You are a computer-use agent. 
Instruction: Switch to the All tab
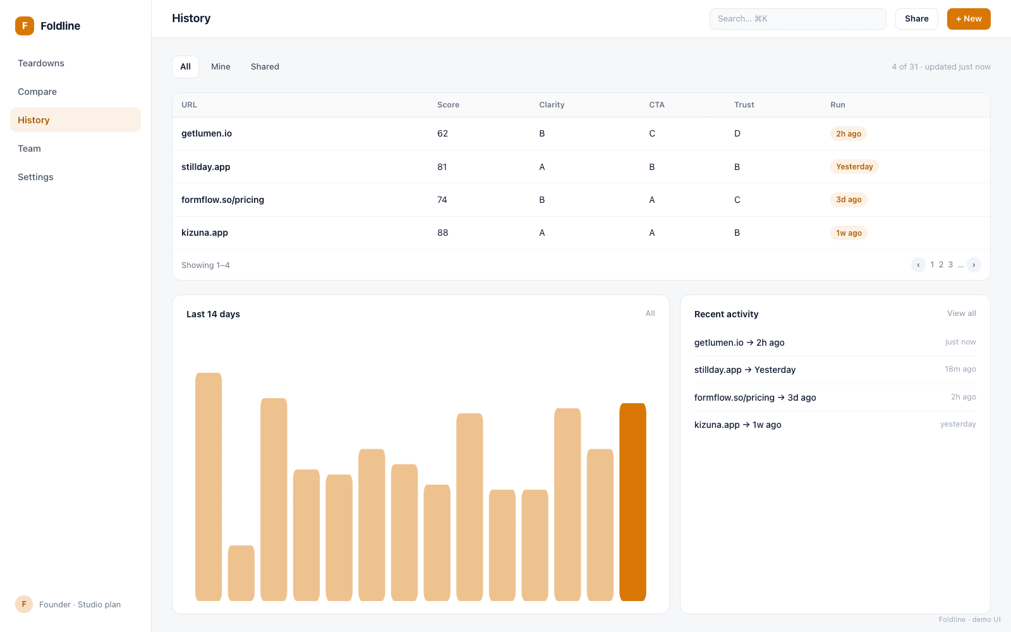coord(185,67)
